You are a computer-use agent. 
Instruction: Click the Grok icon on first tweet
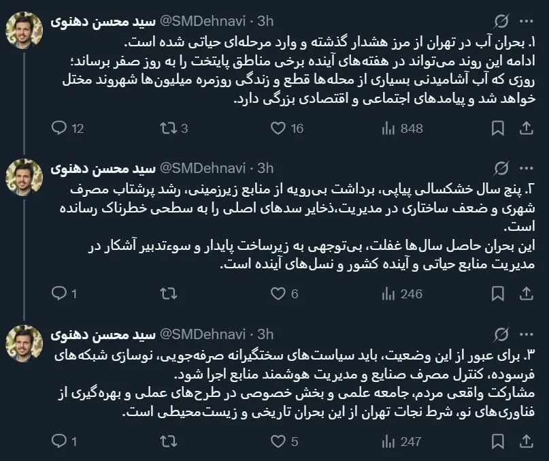point(501,21)
